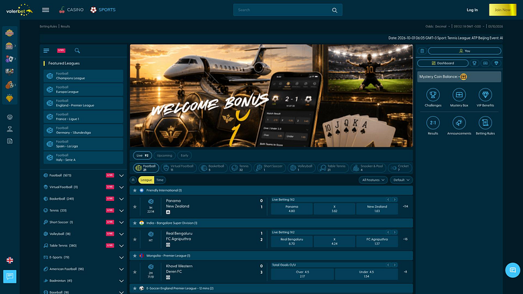Open the Announcements icon
523x294 pixels.
(x=459, y=123)
